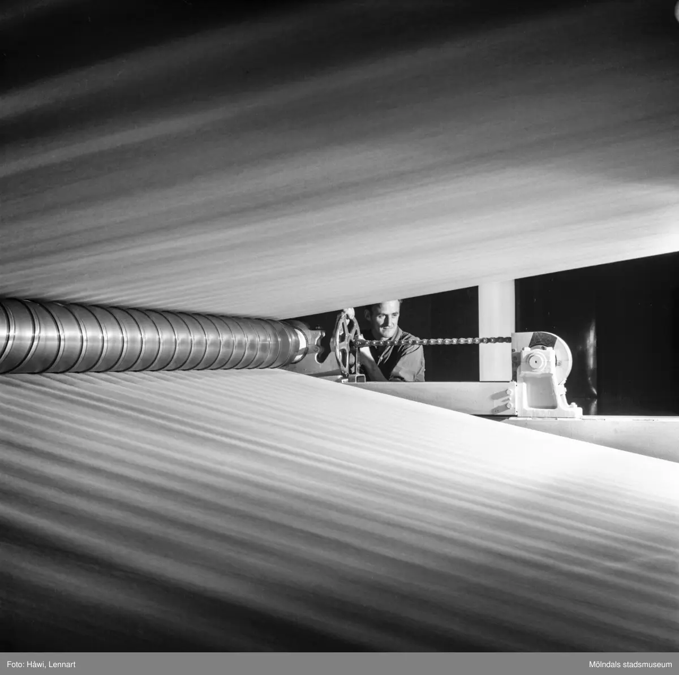Click the smiling worker's face
This screenshot has height=675, width=679.
(x=384, y=320)
